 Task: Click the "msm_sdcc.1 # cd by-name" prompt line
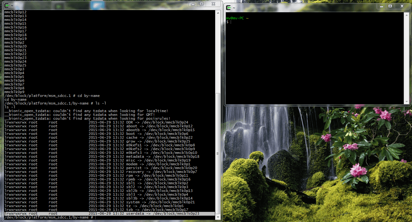coord(52,96)
